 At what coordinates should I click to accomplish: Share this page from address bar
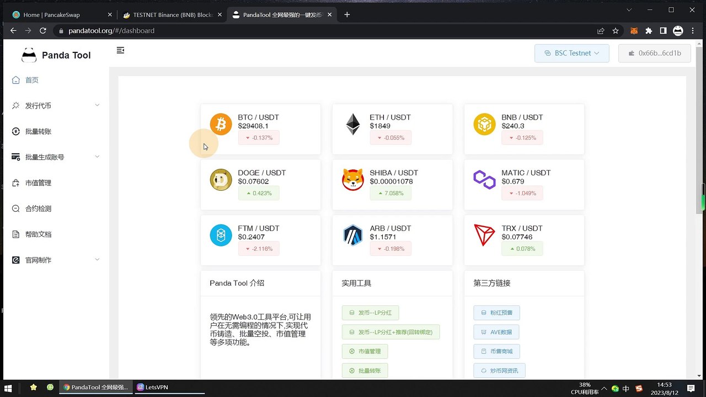click(x=601, y=31)
